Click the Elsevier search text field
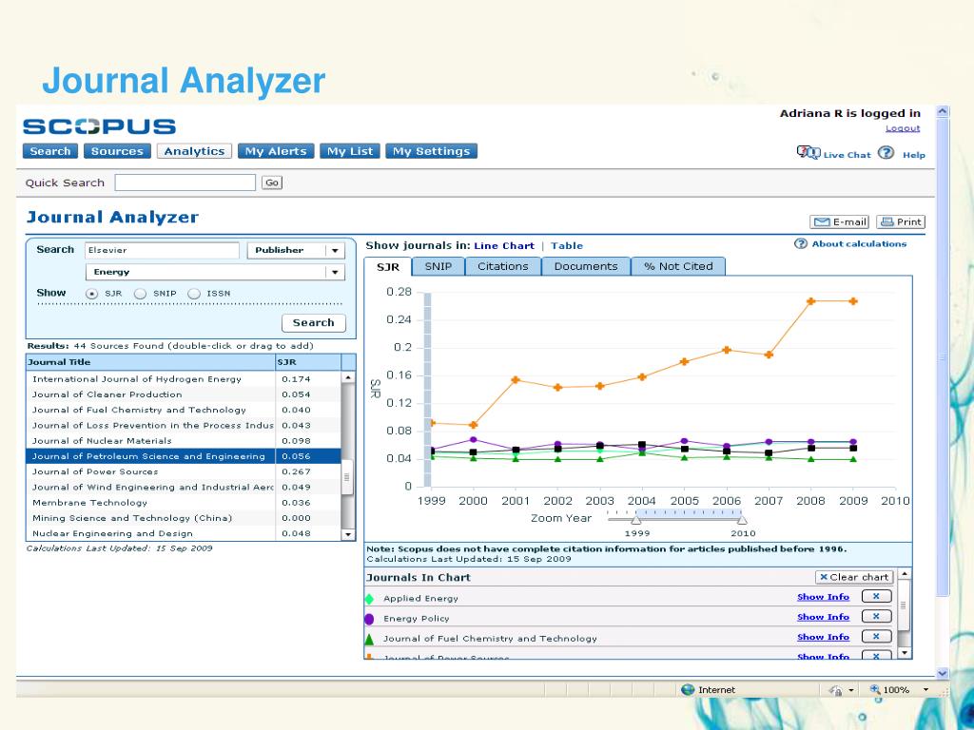Viewport: 974px width, 730px height. (x=162, y=250)
